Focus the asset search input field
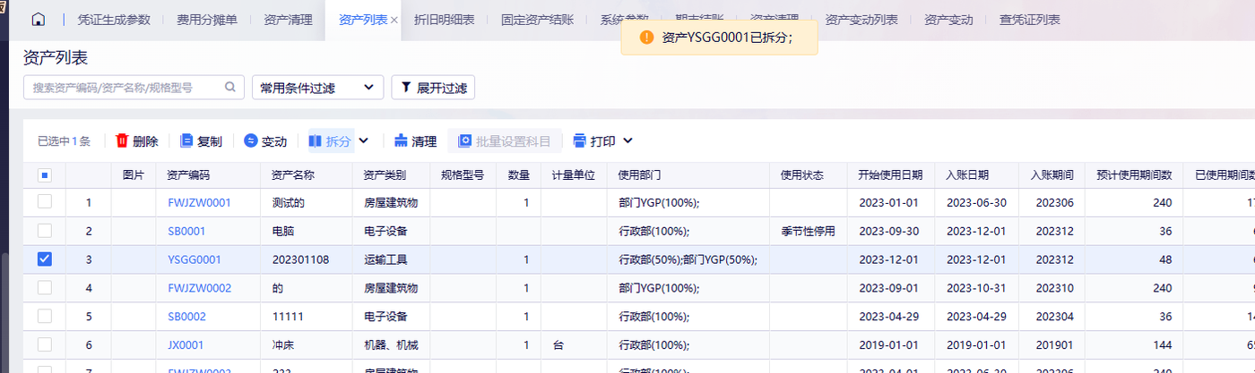The image size is (1255, 373). (134, 87)
